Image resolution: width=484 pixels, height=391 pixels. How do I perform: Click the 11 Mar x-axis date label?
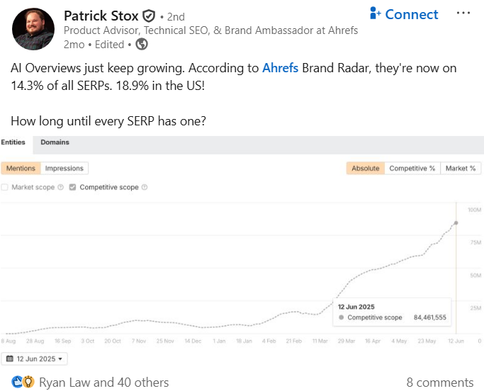point(320,341)
